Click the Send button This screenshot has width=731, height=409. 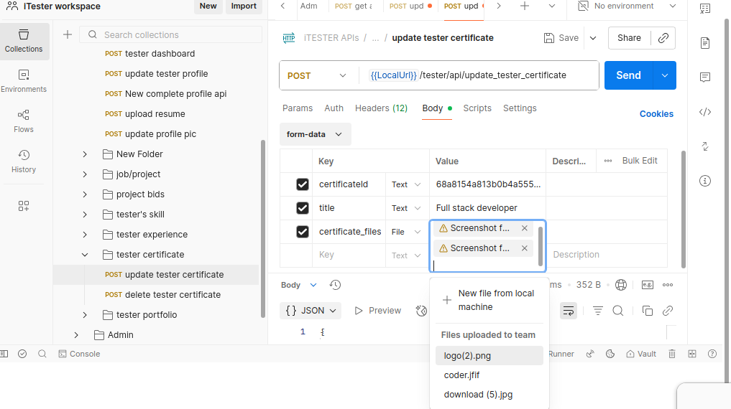coord(627,75)
